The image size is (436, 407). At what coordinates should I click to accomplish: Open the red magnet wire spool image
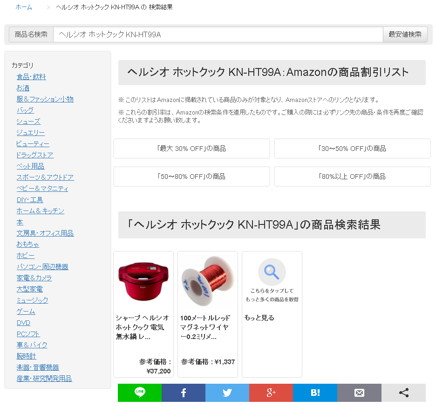[208, 281]
